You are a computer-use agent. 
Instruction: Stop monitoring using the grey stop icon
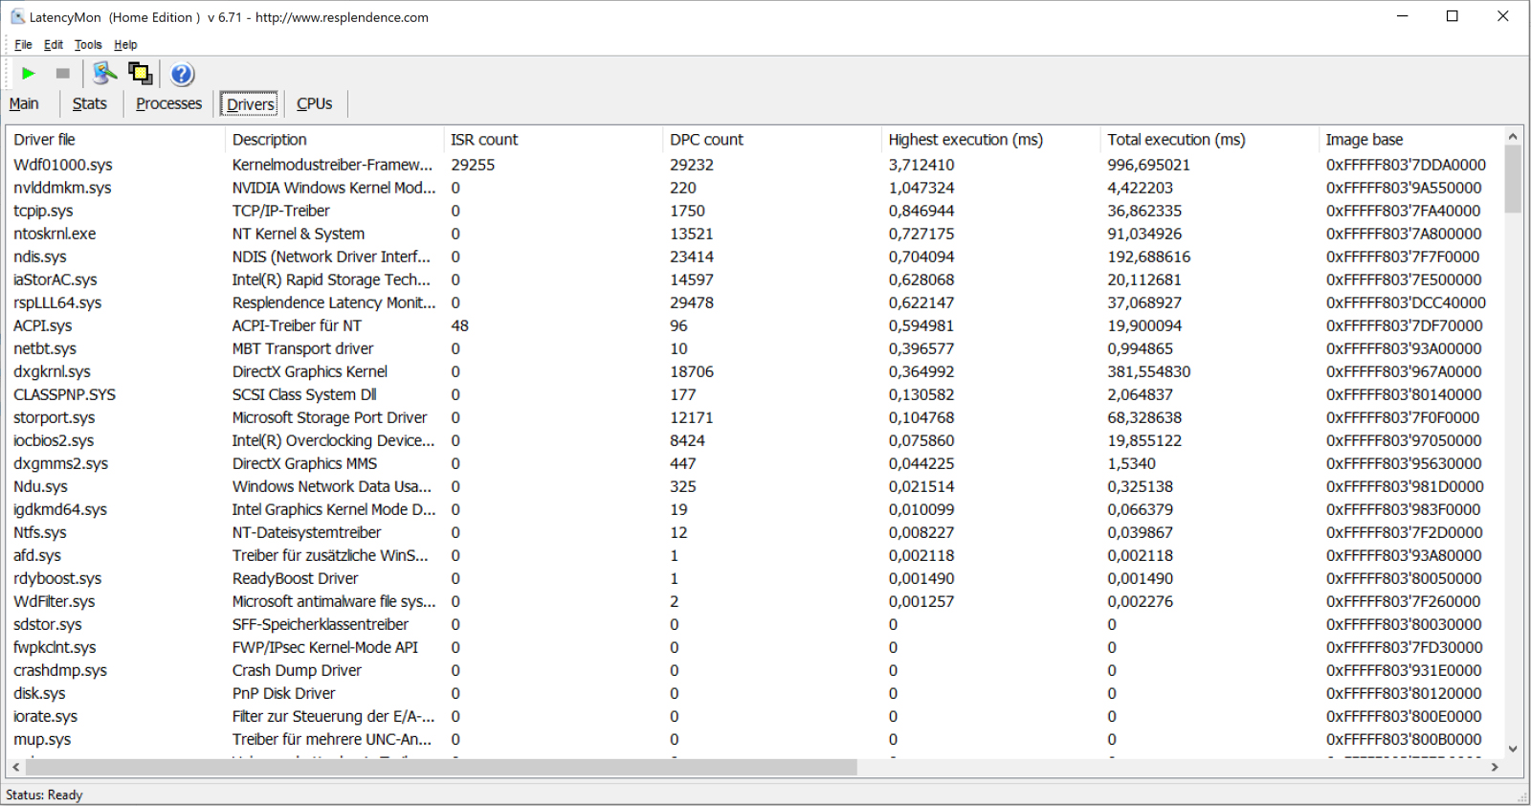click(63, 74)
